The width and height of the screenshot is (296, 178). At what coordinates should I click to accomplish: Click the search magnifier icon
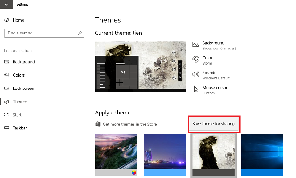pyautogui.click(x=80, y=33)
